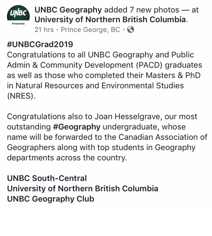Image resolution: width=212 pixels, height=236 pixels.
Task: Open the University of Northern British Columbia check-in location
Action: [110, 20]
